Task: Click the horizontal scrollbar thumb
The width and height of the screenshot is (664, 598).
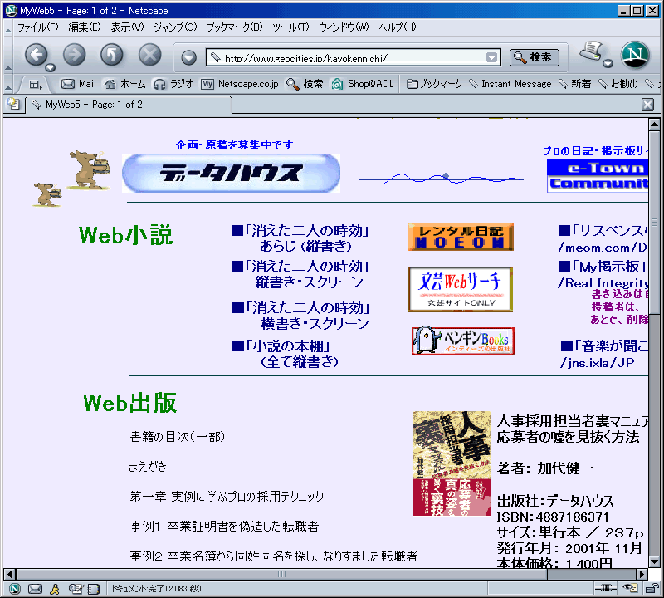Action: 281,574
